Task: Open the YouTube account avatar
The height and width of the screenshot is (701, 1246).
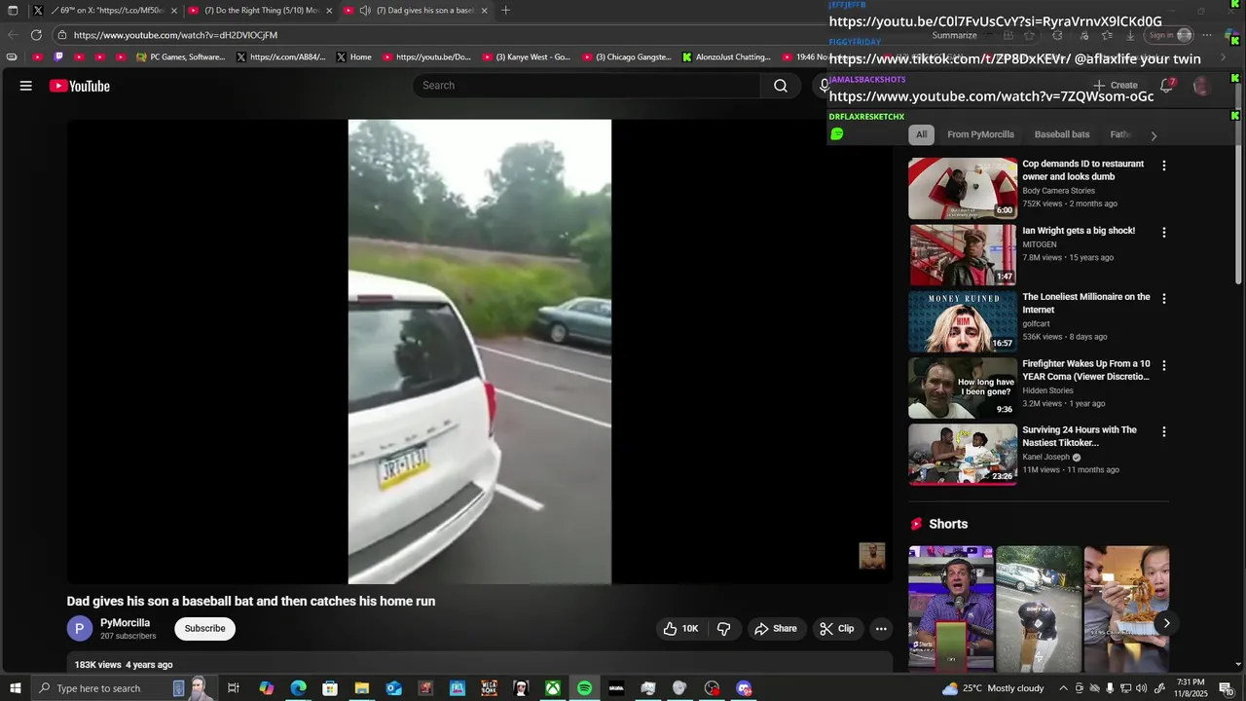Action: coord(1201,86)
